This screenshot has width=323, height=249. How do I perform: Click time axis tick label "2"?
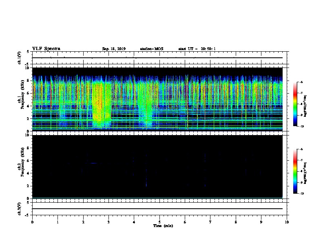click(83, 222)
